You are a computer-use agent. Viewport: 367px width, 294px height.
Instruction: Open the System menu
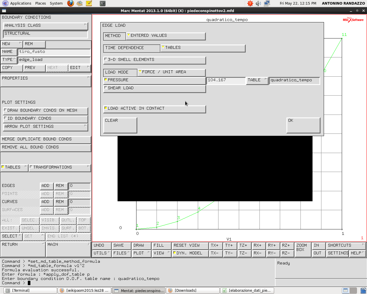pos(56,3)
